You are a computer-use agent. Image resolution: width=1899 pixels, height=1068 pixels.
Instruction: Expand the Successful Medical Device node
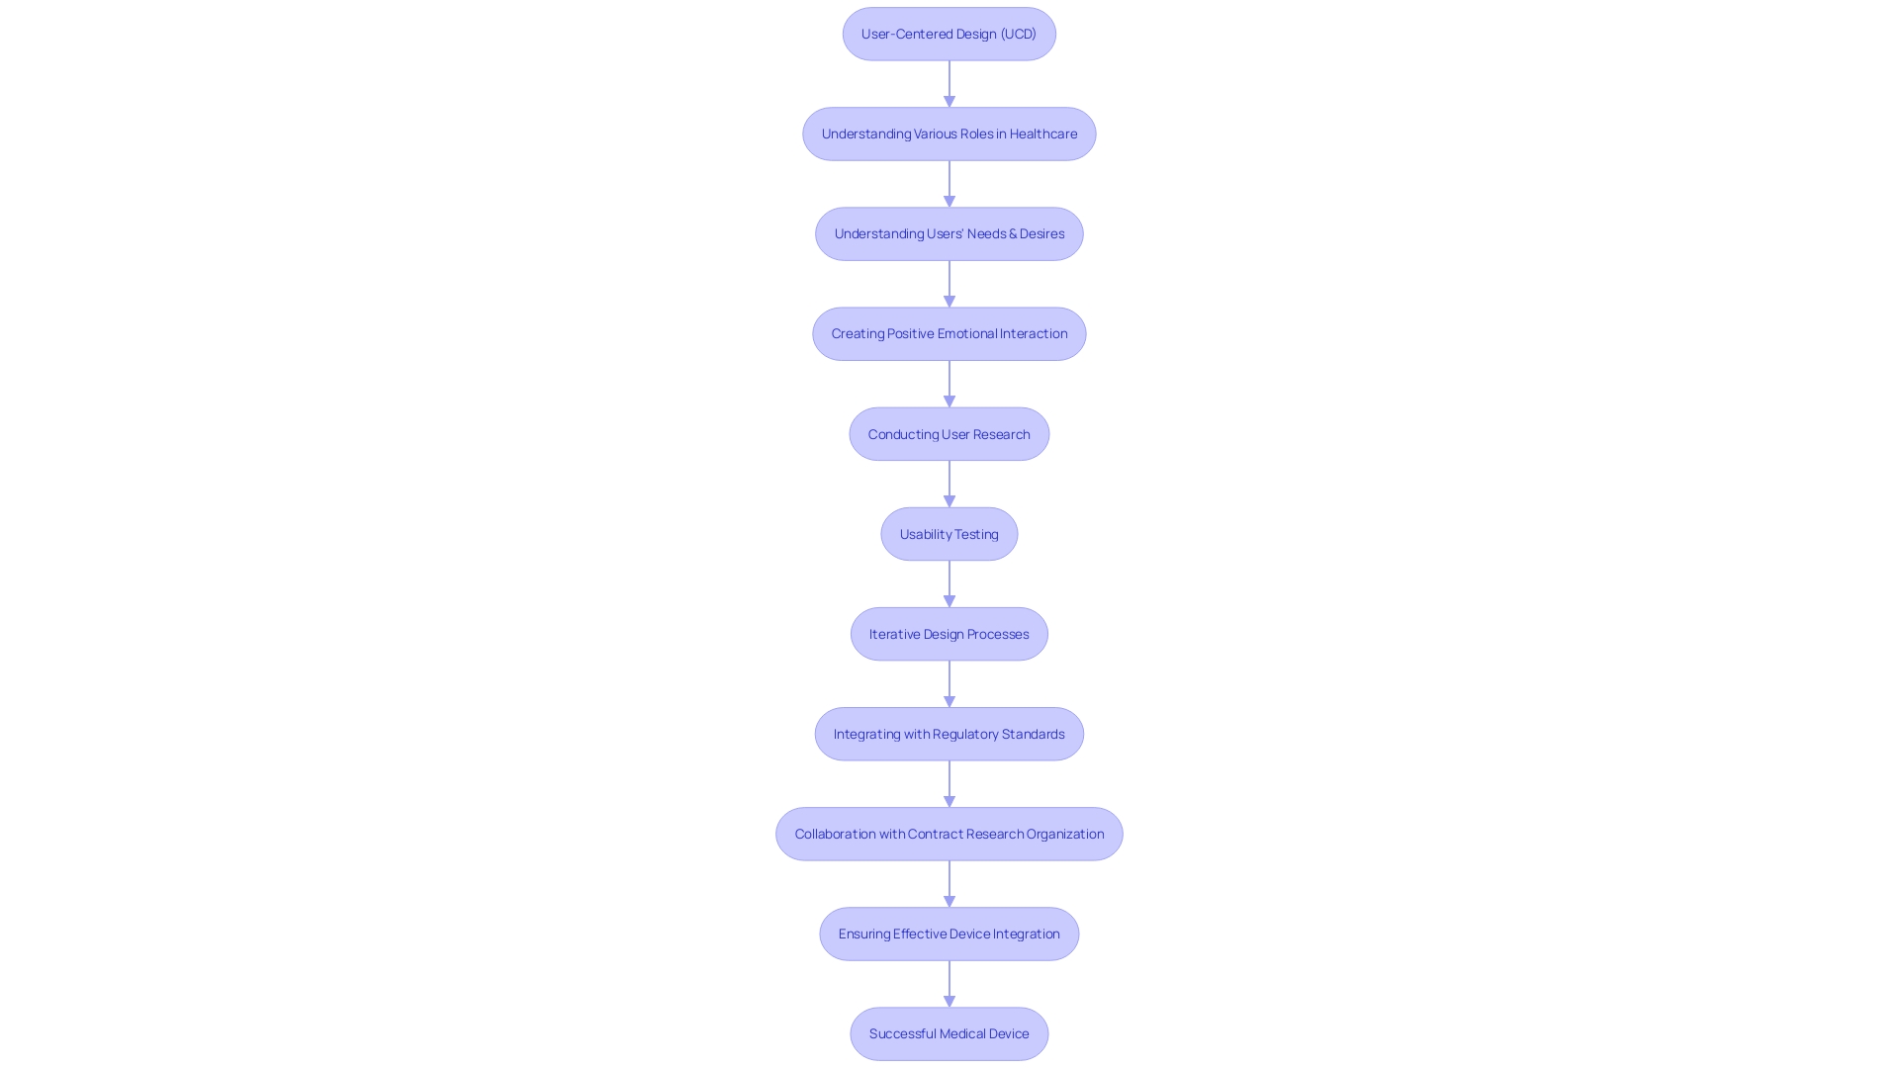click(x=949, y=1032)
